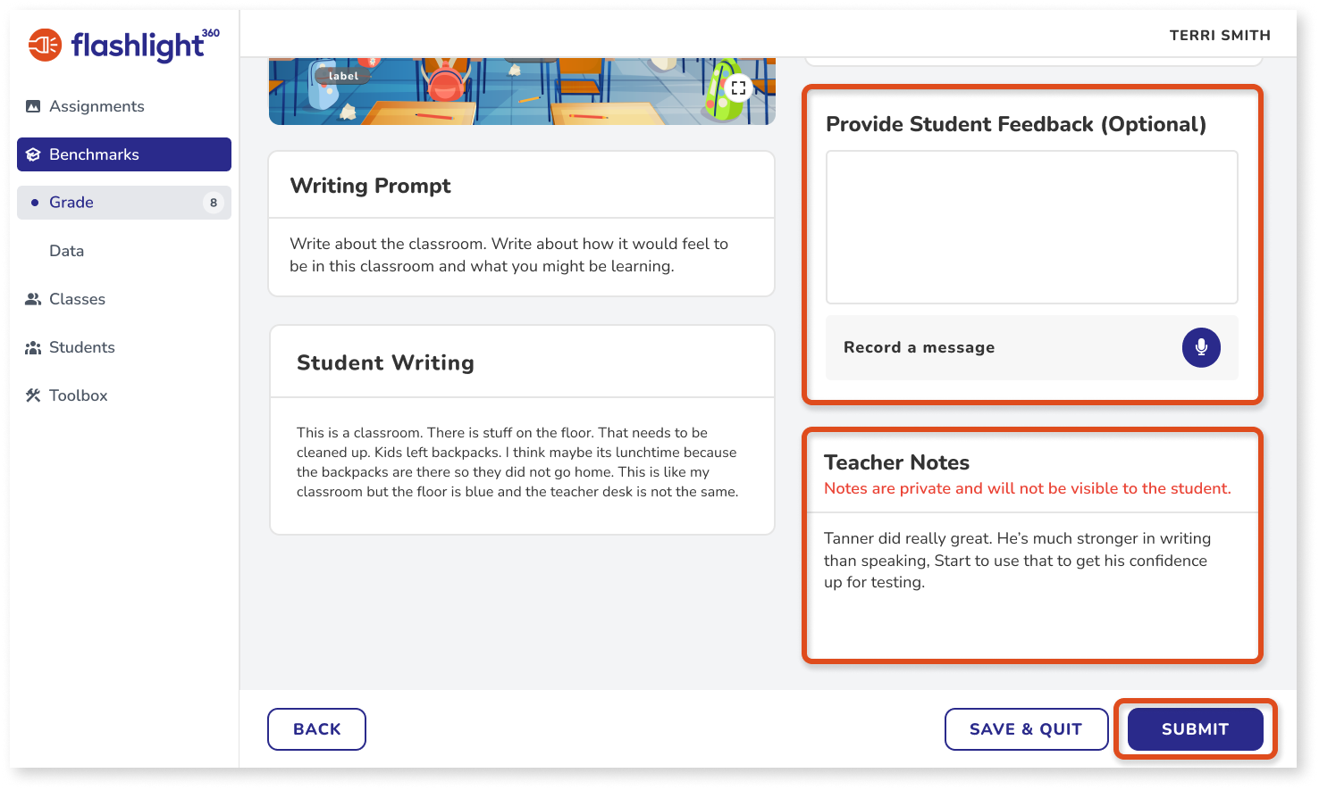Click into the student feedback text box
The width and height of the screenshot is (1319, 790).
[1032, 227]
